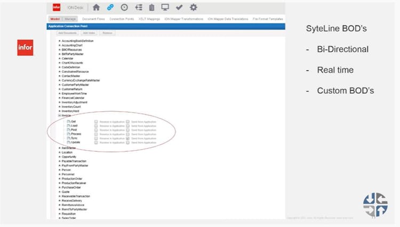Click the Process verb document icon

pos(68,134)
